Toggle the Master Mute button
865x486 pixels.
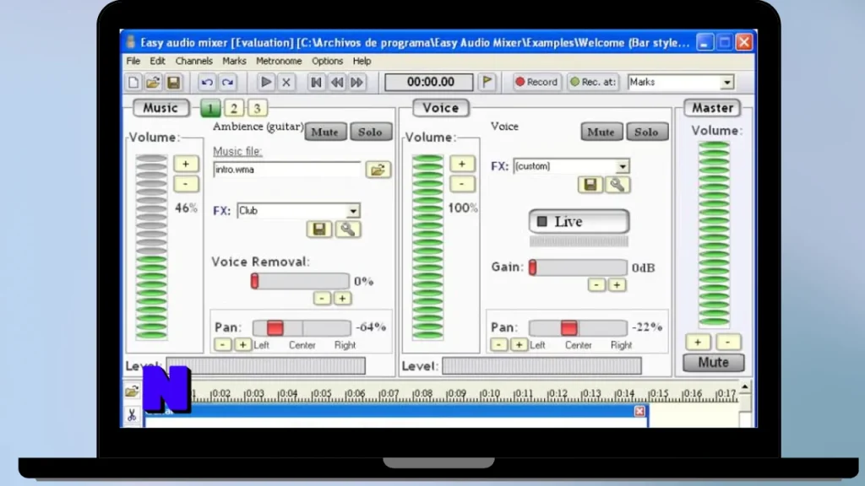pyautogui.click(x=713, y=363)
